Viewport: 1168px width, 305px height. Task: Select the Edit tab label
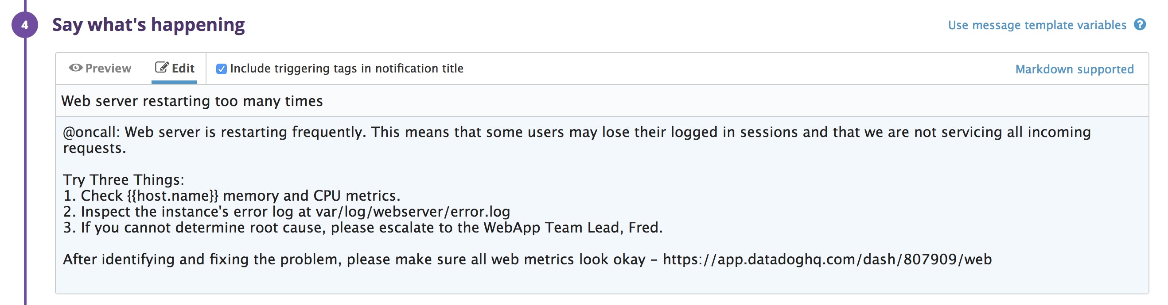tap(183, 69)
